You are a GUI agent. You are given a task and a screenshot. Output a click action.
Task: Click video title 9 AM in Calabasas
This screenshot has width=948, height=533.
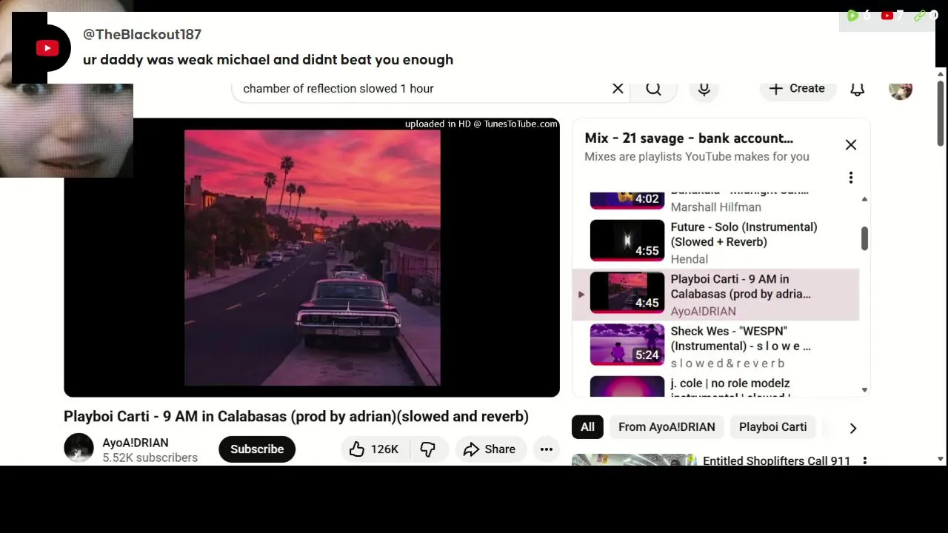click(296, 416)
